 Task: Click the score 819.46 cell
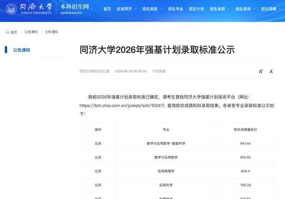pos(245,157)
